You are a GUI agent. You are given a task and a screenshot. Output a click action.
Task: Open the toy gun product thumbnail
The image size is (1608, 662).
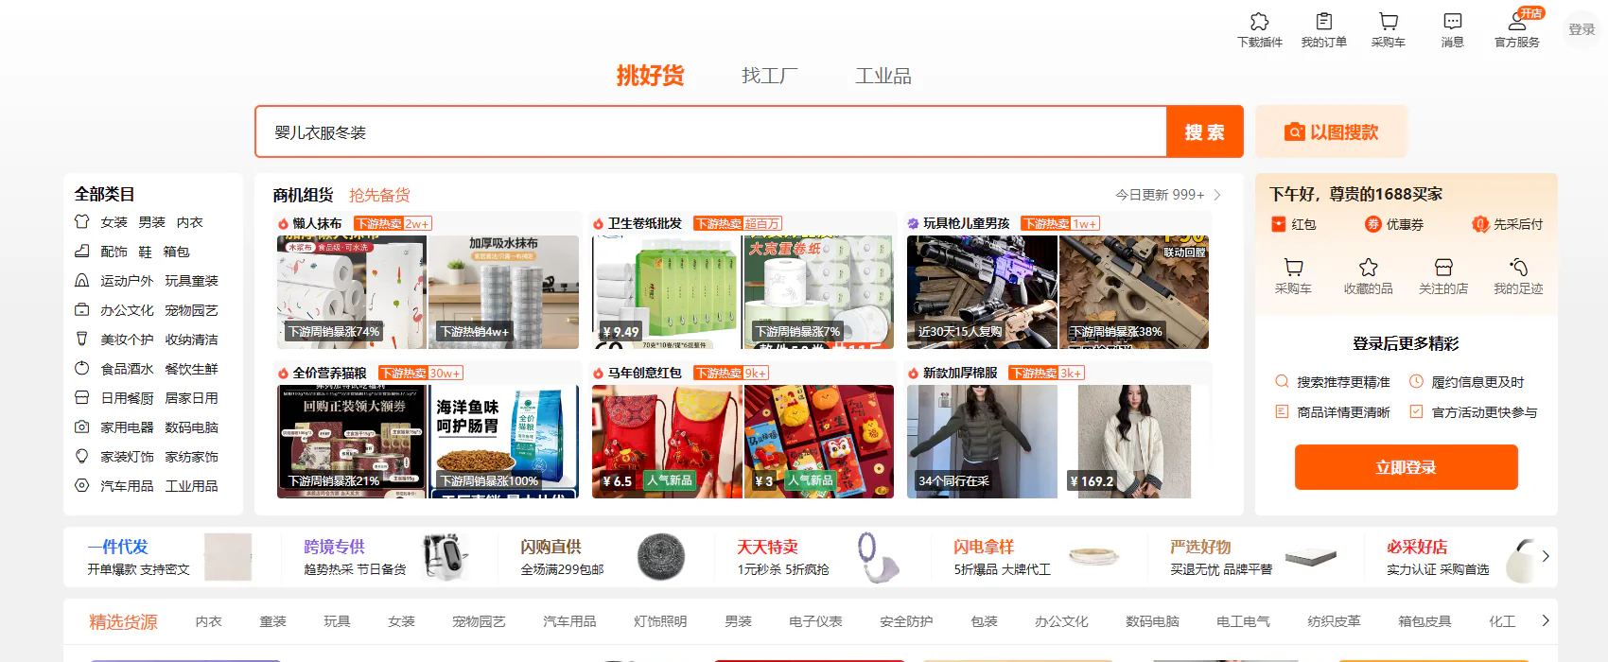[x=982, y=292]
